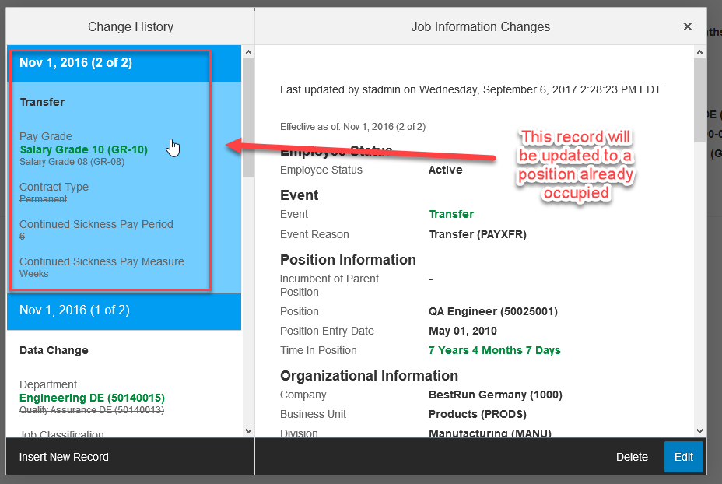Click the green Transfer event value

[451, 214]
